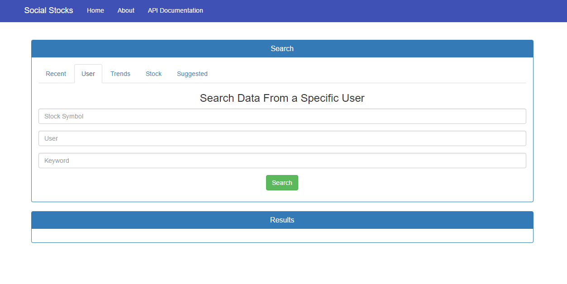Switch to the Recent tab

56,73
